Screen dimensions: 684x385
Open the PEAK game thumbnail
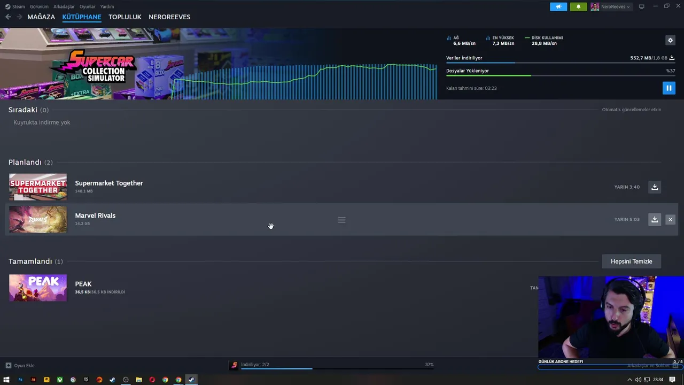point(38,288)
